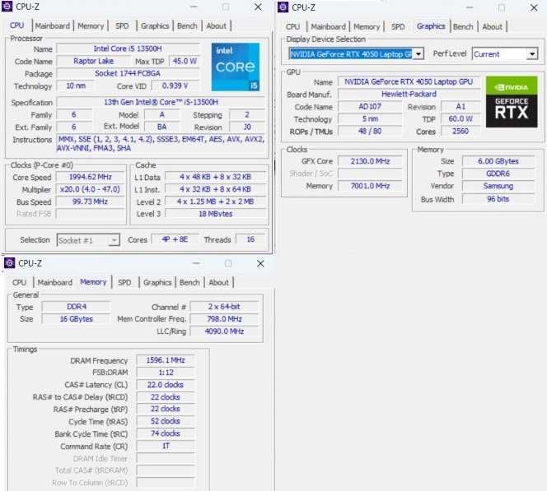The width and height of the screenshot is (547, 491).
Task: Click the Raptor Lake code name value
Action: (x=93, y=61)
